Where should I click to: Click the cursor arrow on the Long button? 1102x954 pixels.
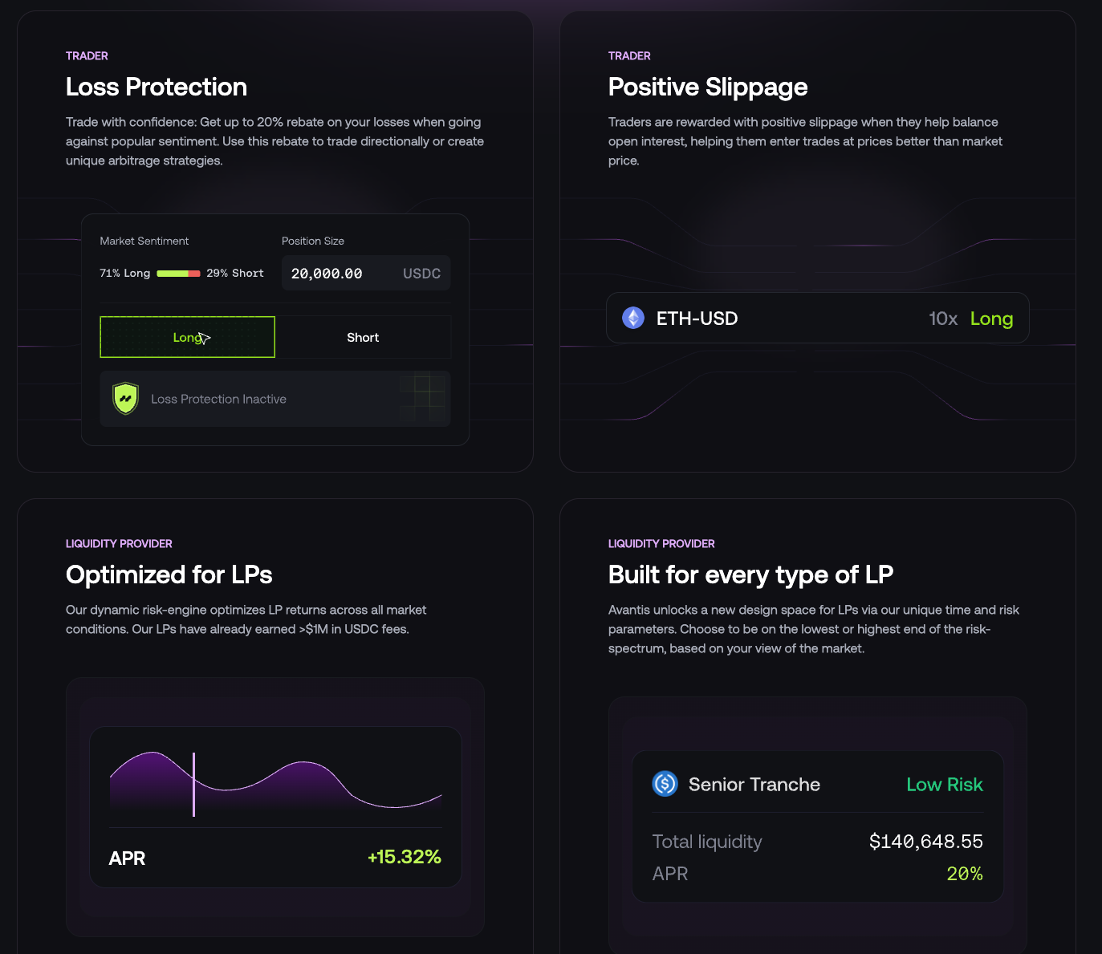pyautogui.click(x=205, y=339)
